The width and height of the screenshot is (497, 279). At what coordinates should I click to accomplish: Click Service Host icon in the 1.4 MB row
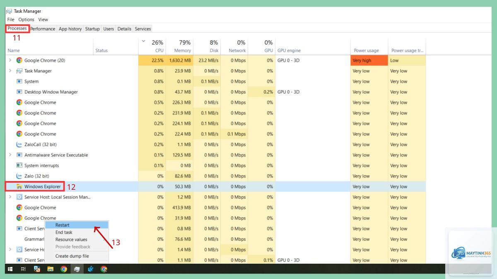click(x=19, y=250)
